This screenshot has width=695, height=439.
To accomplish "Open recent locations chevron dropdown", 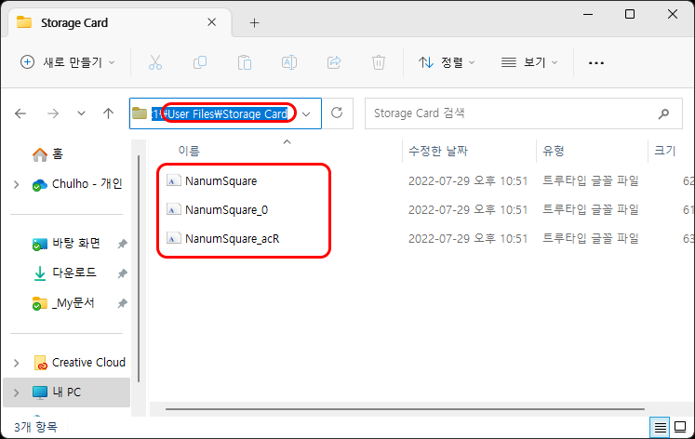I will [x=81, y=113].
